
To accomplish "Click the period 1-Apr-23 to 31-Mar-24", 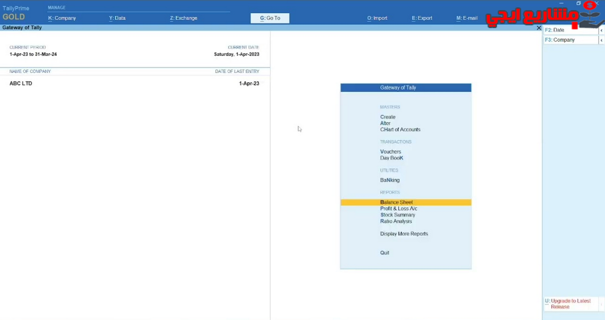I will (x=33, y=55).
